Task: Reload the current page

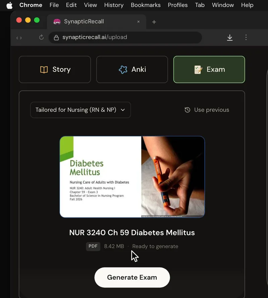Action: 42,37
